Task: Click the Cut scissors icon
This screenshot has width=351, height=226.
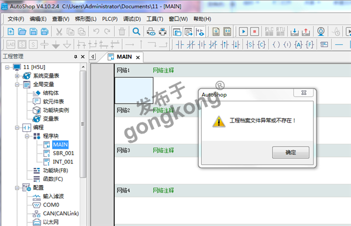Action: tap(59, 32)
